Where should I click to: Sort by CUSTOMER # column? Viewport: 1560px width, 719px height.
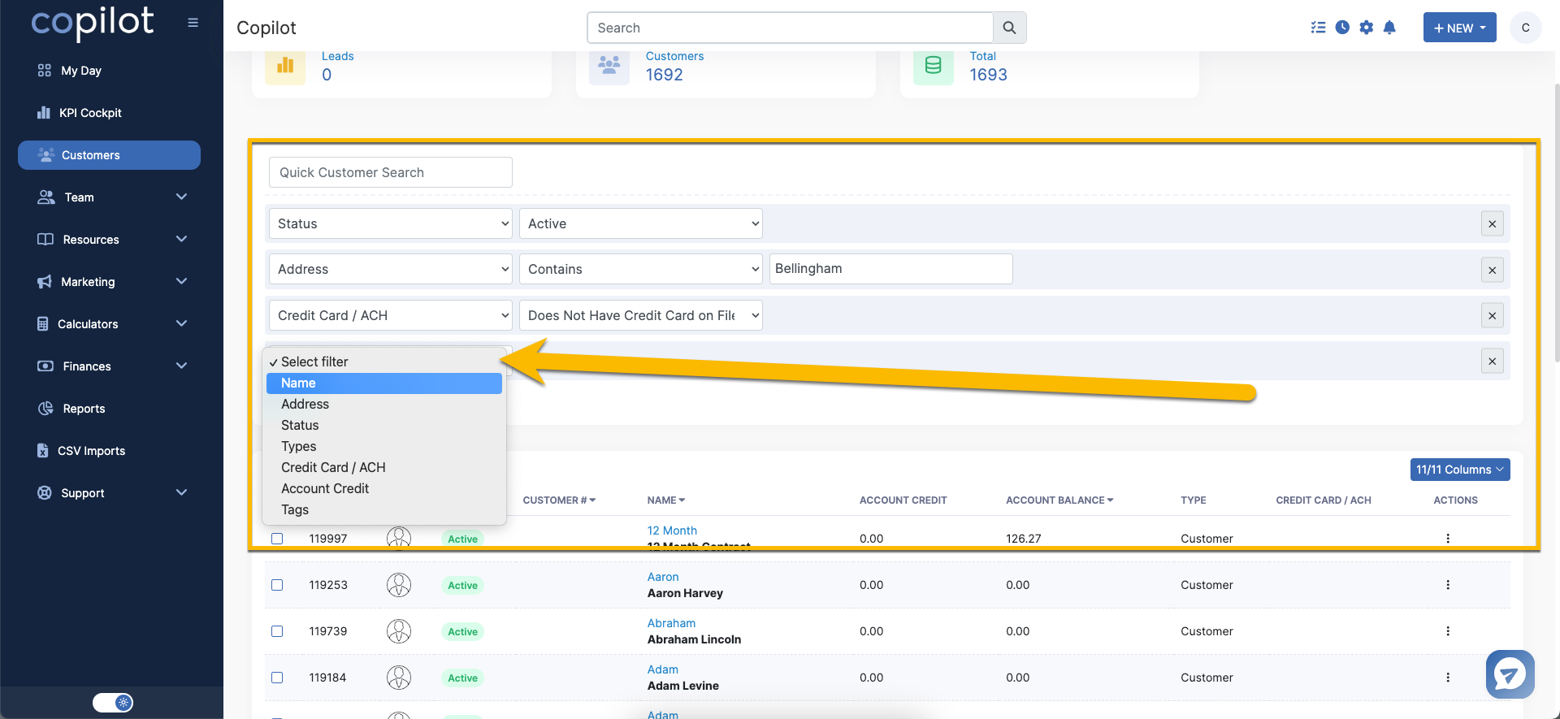[559, 500]
